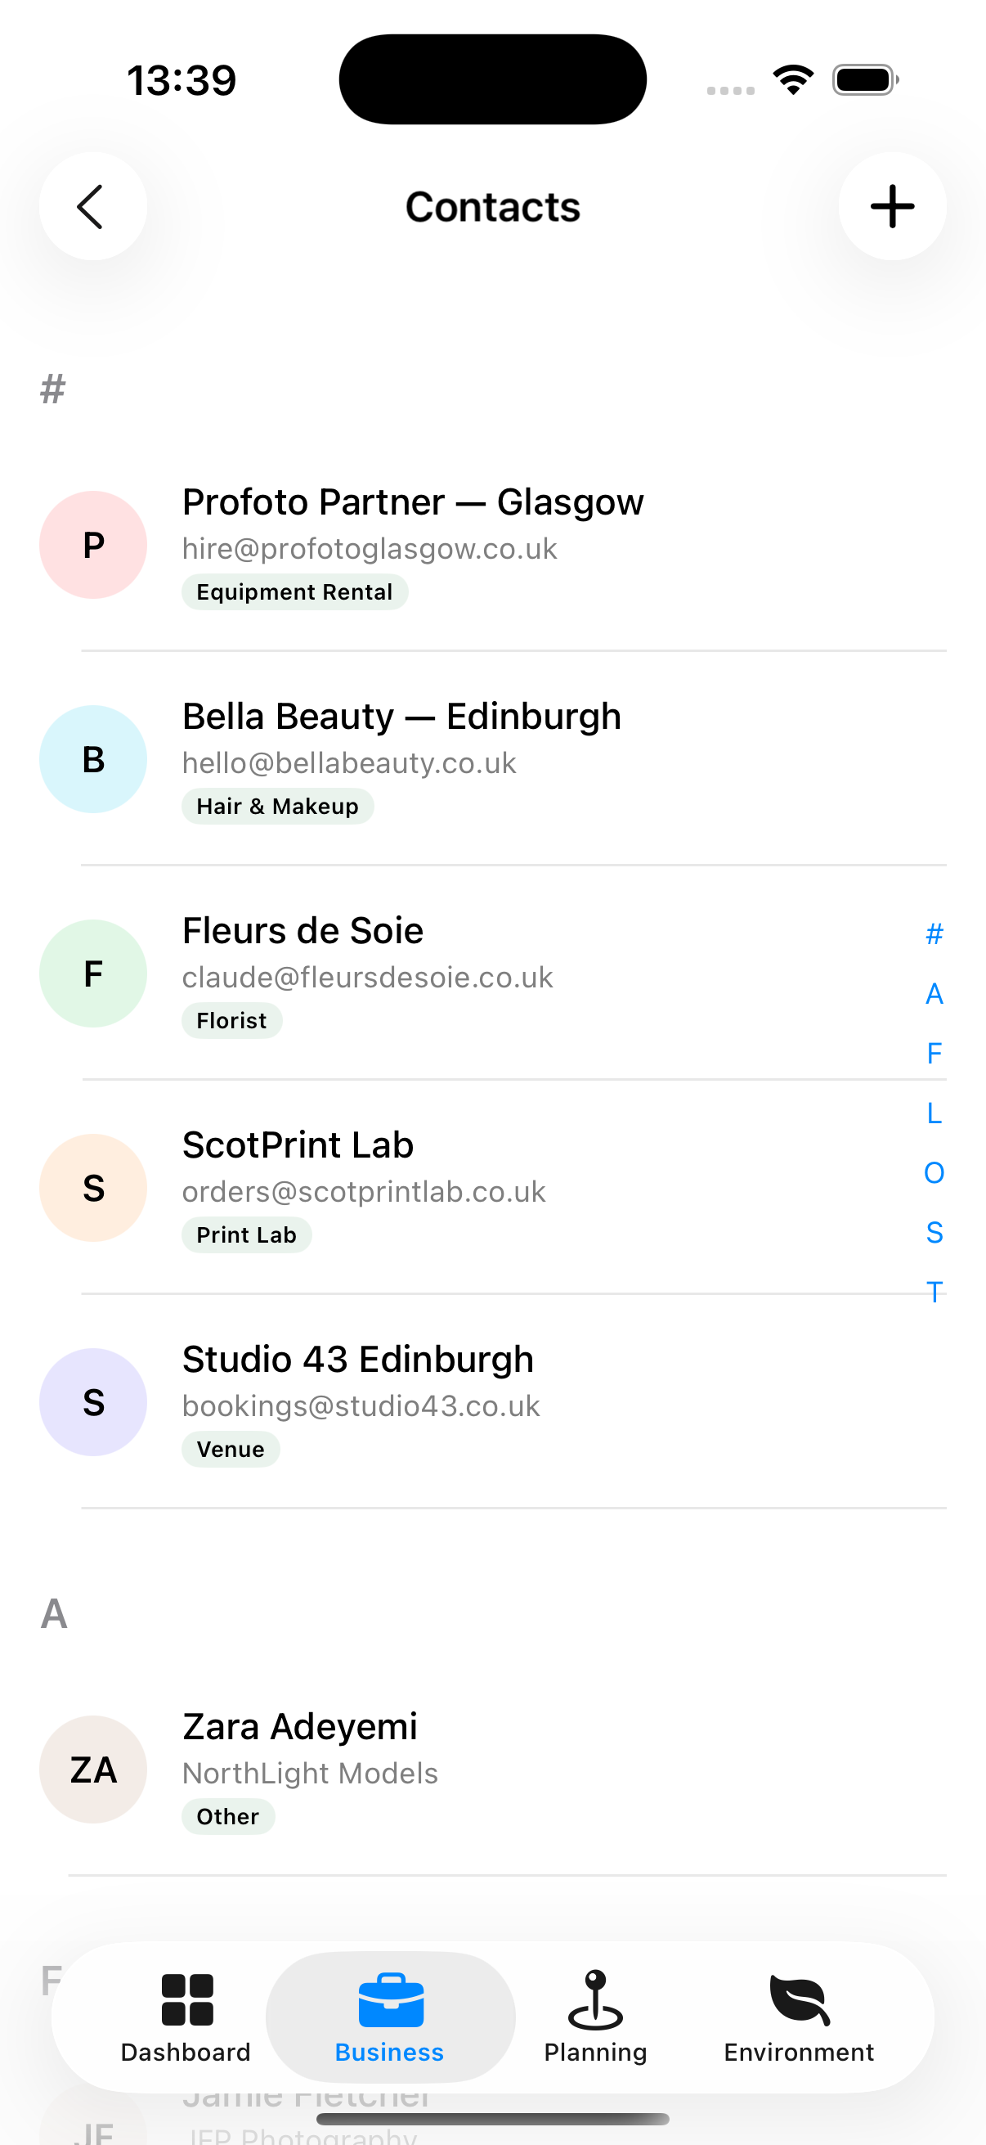Select the Business briefcase tab
Screen dimensions: 986x2145
(x=390, y=2017)
